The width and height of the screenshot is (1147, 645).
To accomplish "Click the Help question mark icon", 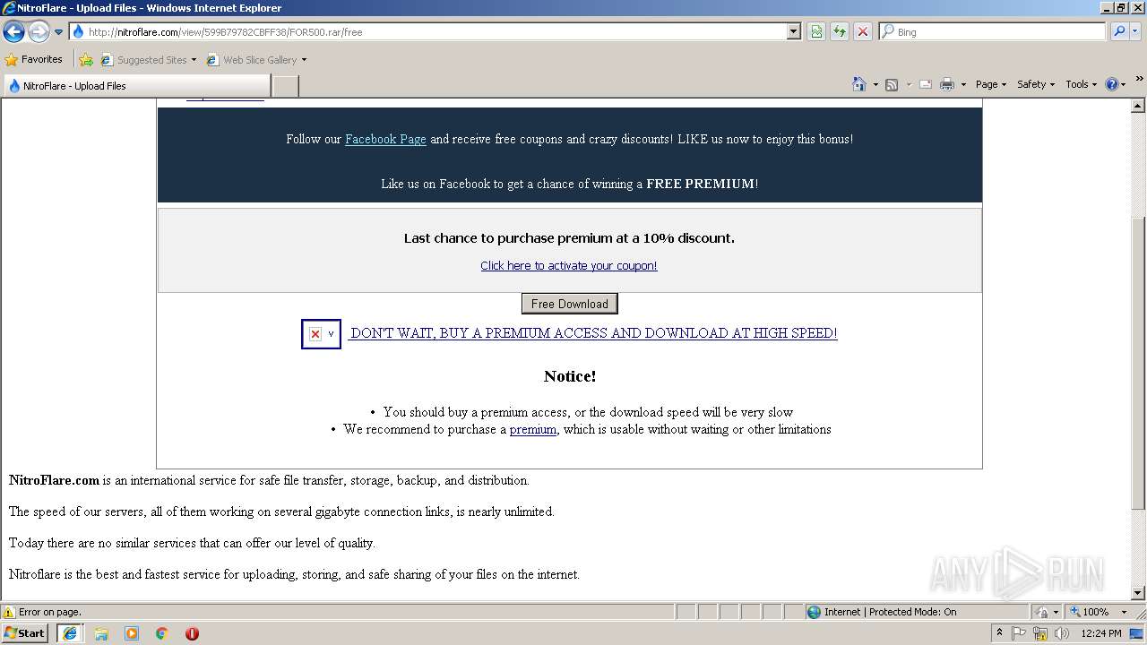I will tap(1112, 84).
